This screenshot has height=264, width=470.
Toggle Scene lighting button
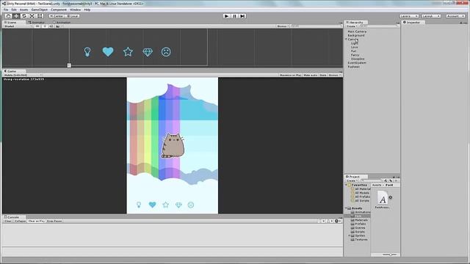point(45,26)
